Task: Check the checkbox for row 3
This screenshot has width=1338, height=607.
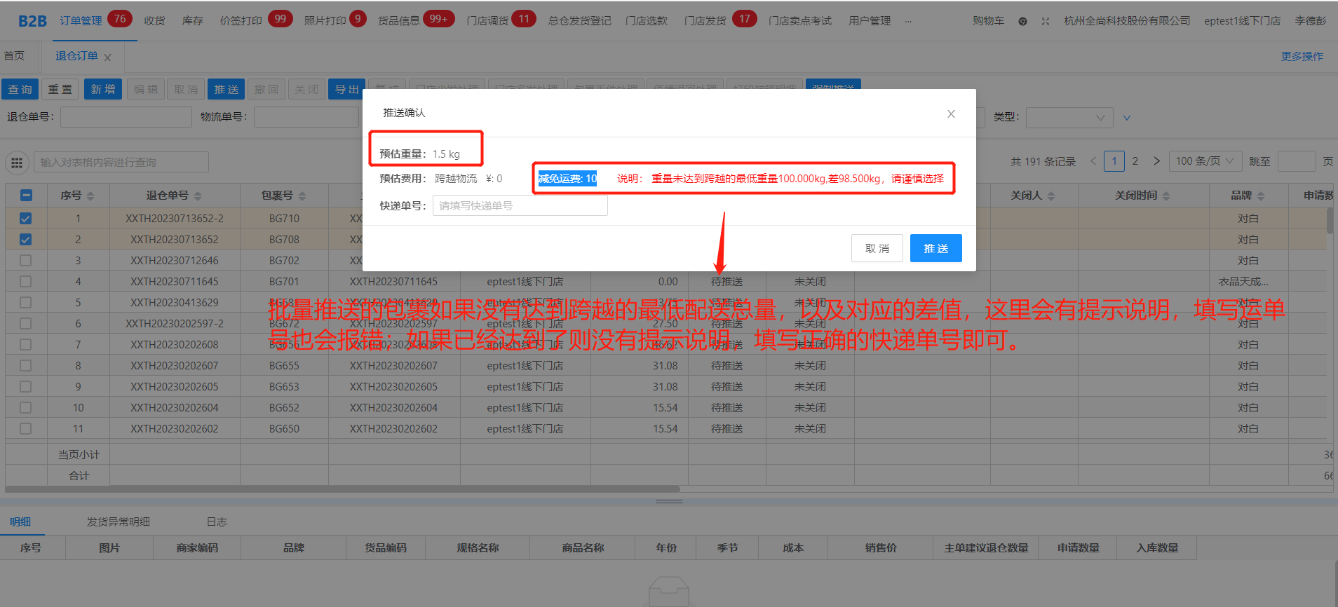Action: (26, 261)
